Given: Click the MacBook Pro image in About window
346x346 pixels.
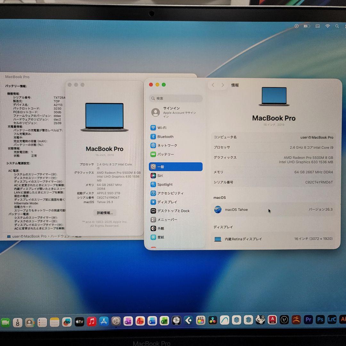Looking at the screenshot, I should [104, 117].
